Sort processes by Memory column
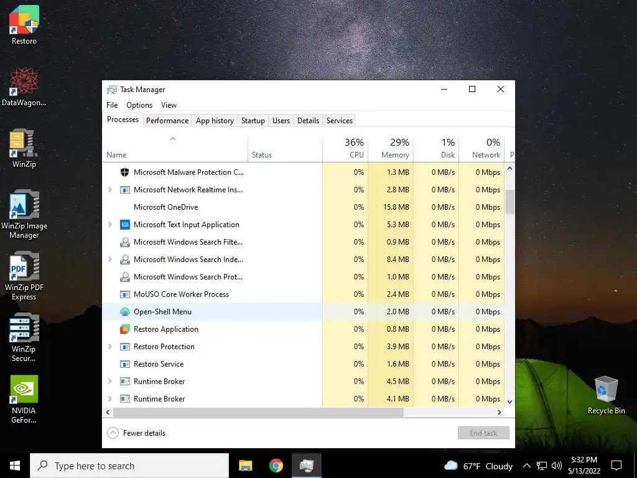The image size is (637, 478). click(x=391, y=149)
